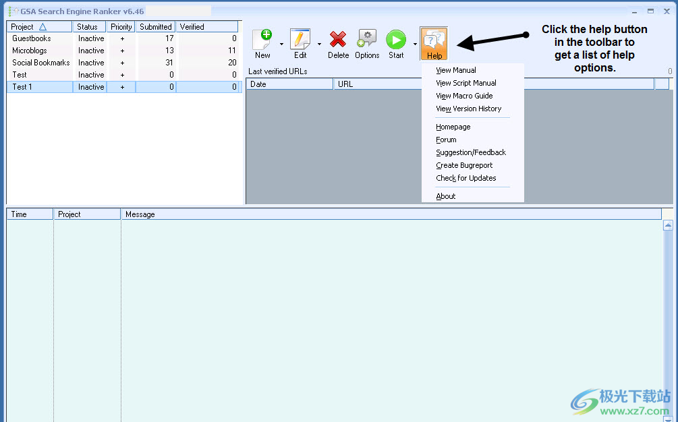Click Inactive status of Guestbooks

click(x=91, y=38)
